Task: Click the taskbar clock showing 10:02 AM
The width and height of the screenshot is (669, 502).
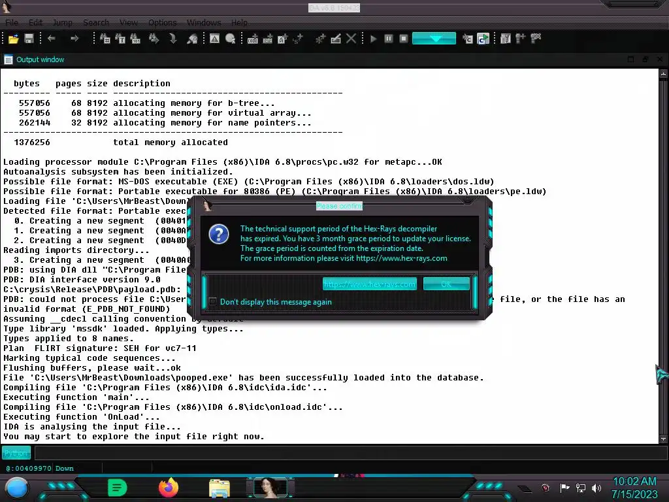Action: pos(634,488)
